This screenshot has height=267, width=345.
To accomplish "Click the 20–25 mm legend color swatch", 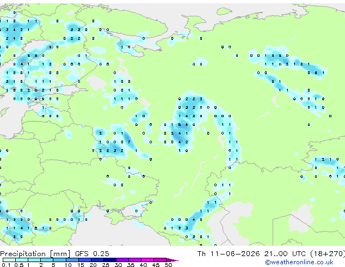I will click(97, 260).
